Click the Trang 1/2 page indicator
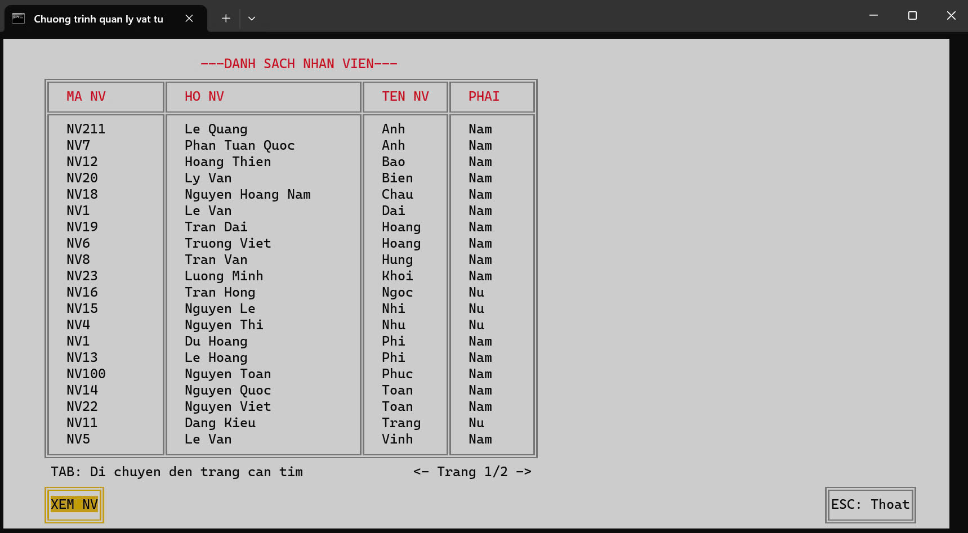This screenshot has width=968, height=533. point(472,472)
